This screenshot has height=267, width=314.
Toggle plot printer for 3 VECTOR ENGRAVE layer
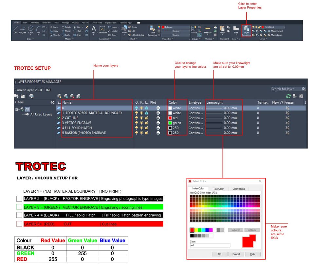(158, 123)
